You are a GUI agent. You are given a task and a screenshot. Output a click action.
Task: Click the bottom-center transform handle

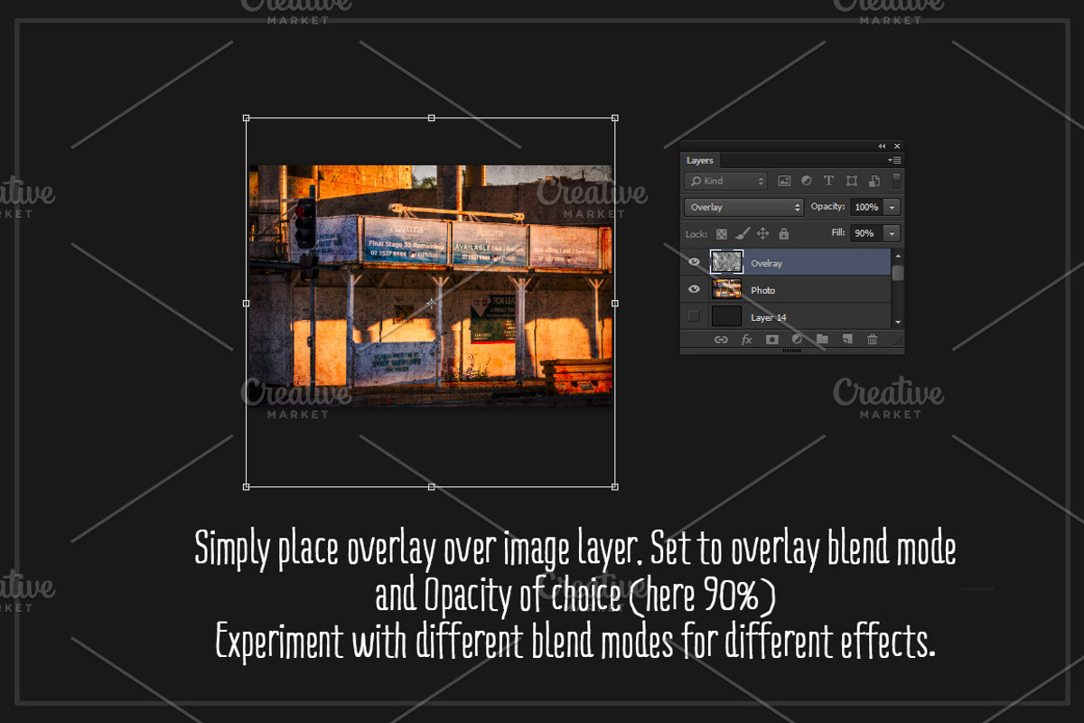[x=431, y=487]
